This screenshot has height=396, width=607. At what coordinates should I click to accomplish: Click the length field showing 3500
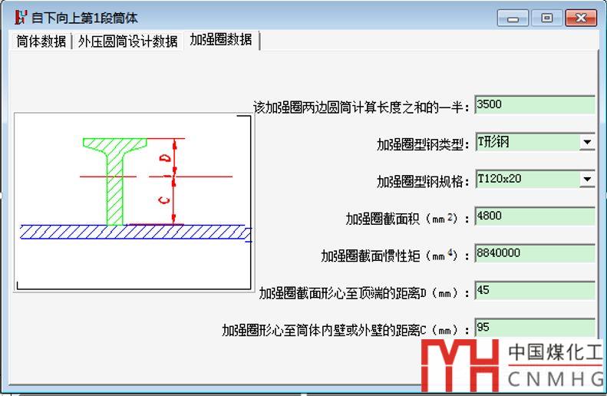point(535,104)
